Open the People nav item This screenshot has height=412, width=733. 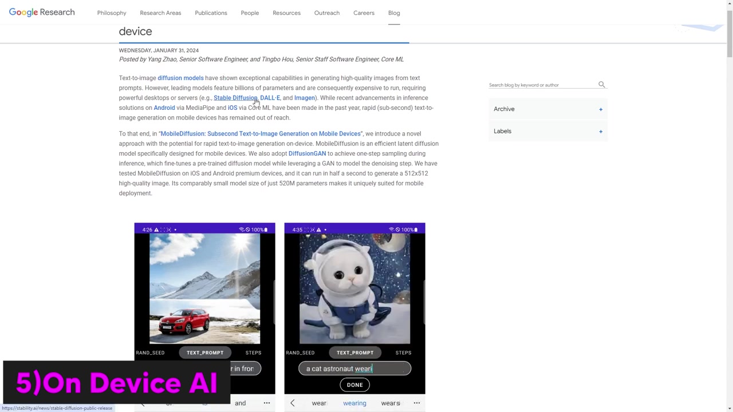[250, 13]
